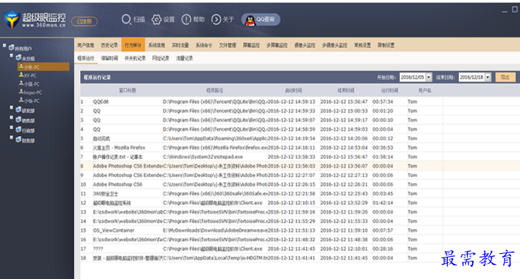Open the 系统命令 tab
This screenshot has width=520, height=279.
(x=204, y=46)
